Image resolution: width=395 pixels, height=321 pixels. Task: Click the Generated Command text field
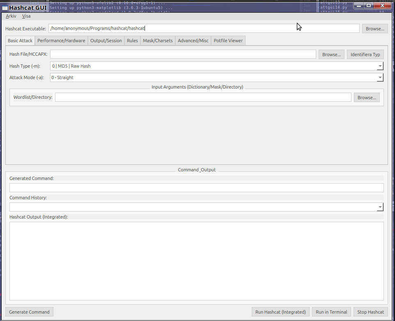pyautogui.click(x=197, y=188)
